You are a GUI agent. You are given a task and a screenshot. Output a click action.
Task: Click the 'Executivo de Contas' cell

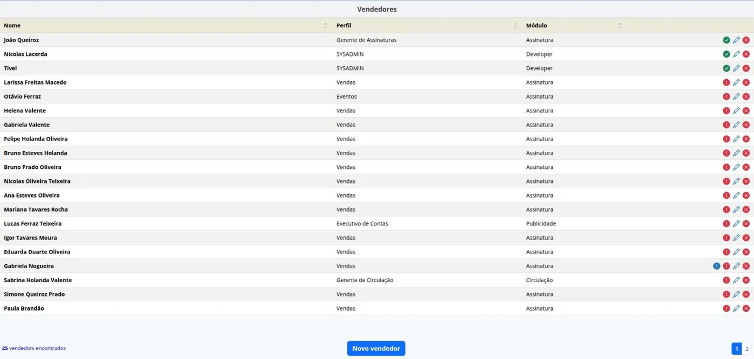point(362,223)
